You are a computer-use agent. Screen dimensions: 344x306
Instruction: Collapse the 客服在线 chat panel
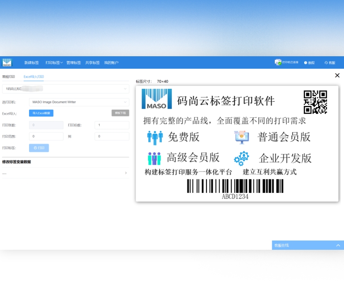(x=338, y=245)
